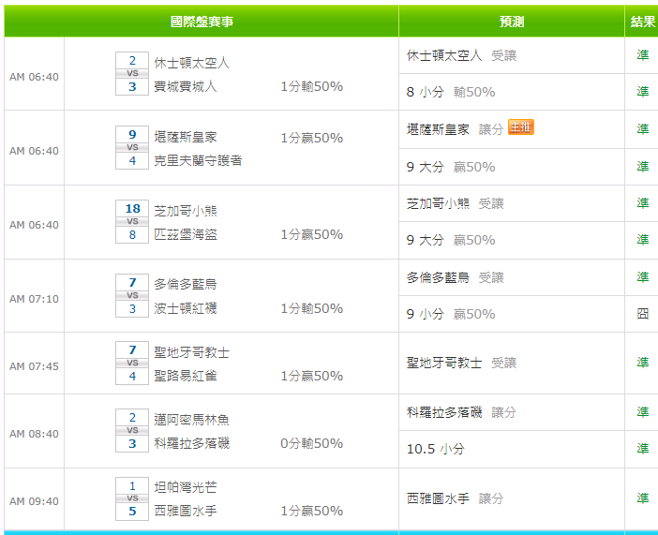Click score 18 for 芝加哥小熊
This screenshot has height=535, width=658.
pos(132,209)
